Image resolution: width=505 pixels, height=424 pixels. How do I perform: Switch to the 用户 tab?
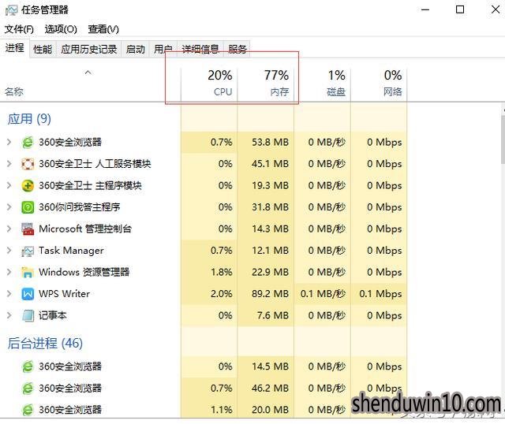(163, 49)
